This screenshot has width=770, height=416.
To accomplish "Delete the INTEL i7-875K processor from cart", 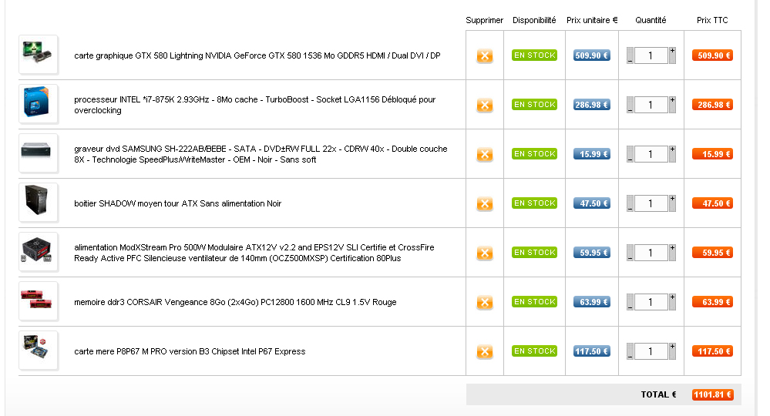I will click(485, 106).
